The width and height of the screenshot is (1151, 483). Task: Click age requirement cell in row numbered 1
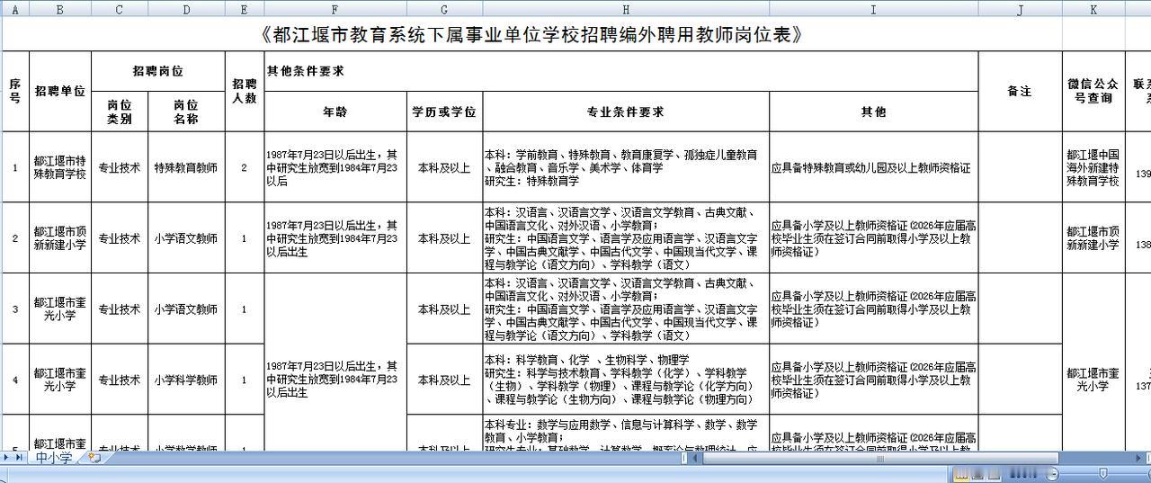tap(335, 167)
